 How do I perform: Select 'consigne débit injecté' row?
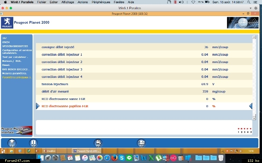144,47
